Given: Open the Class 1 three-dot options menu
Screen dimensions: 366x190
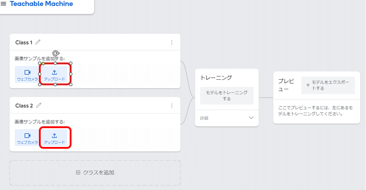Looking at the screenshot, I should click(x=172, y=43).
